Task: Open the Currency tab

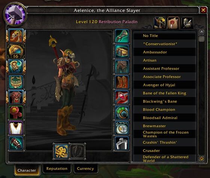Action: point(85,169)
